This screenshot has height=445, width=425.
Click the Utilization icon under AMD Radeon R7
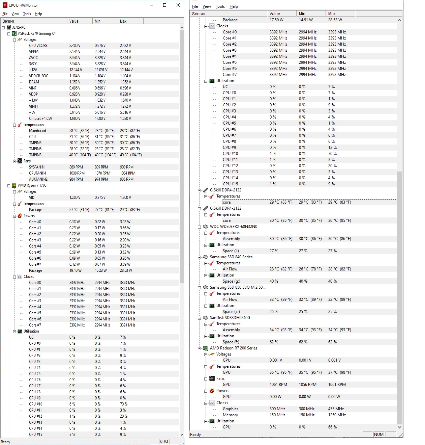click(x=212, y=421)
